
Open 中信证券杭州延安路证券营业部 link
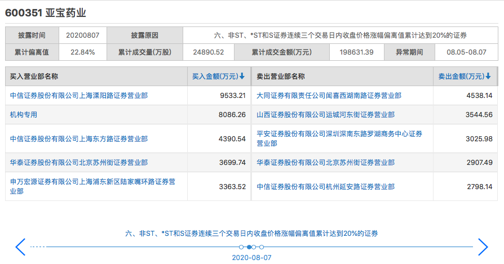pyautogui.click(x=325, y=187)
